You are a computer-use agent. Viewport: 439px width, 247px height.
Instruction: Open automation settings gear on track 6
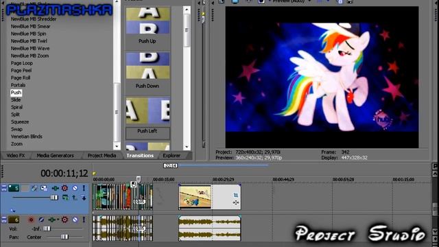pos(64,220)
